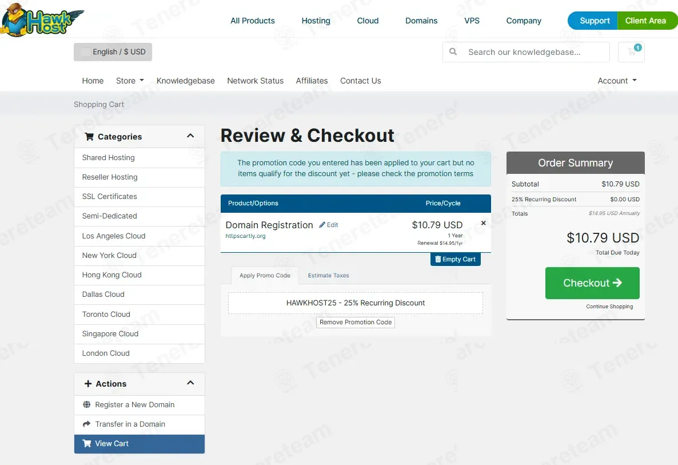Open the VPS top menu

pos(472,21)
